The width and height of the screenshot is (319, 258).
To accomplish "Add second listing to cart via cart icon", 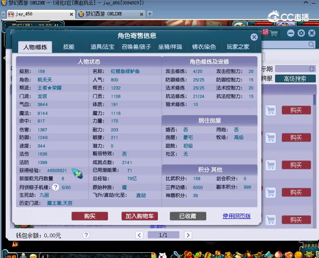I will click(x=271, y=137).
